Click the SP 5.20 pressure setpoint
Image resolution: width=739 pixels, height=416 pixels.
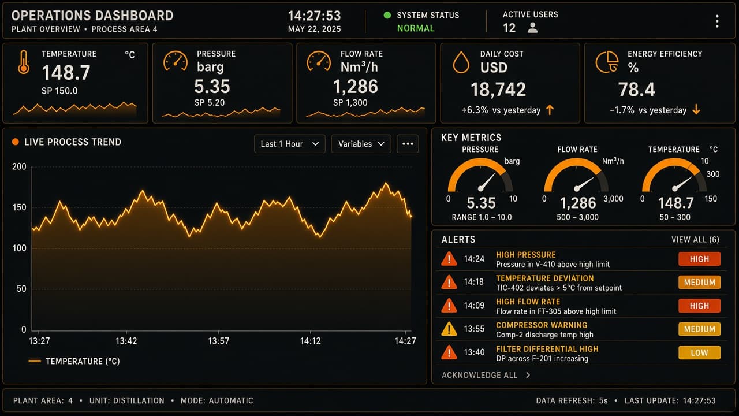(210, 103)
